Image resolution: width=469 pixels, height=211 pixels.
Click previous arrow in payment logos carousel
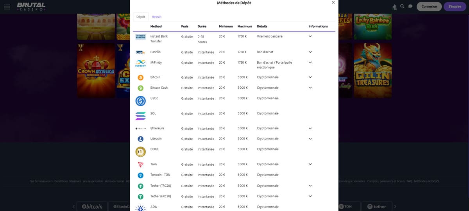pyautogui.click(x=74, y=206)
